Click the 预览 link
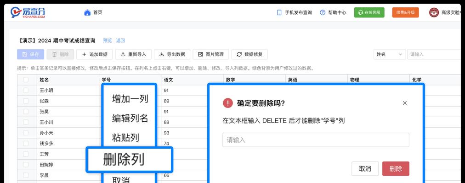465x183 pixels. click(108, 41)
